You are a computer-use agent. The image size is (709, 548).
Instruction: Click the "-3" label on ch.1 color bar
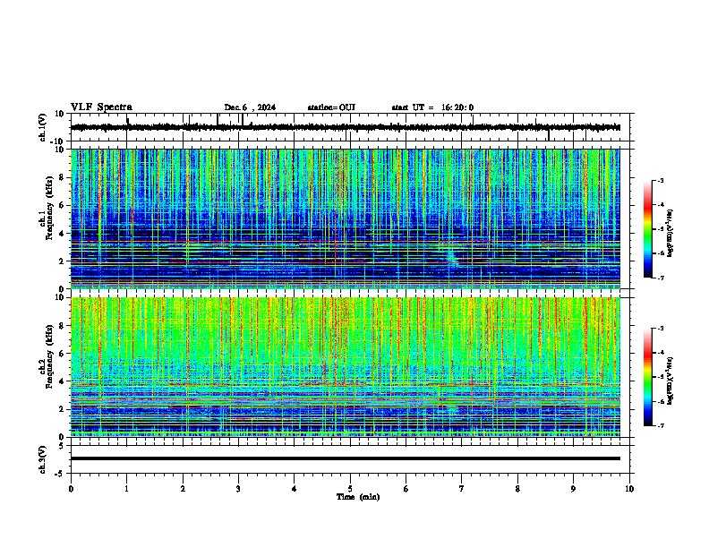[x=661, y=180]
